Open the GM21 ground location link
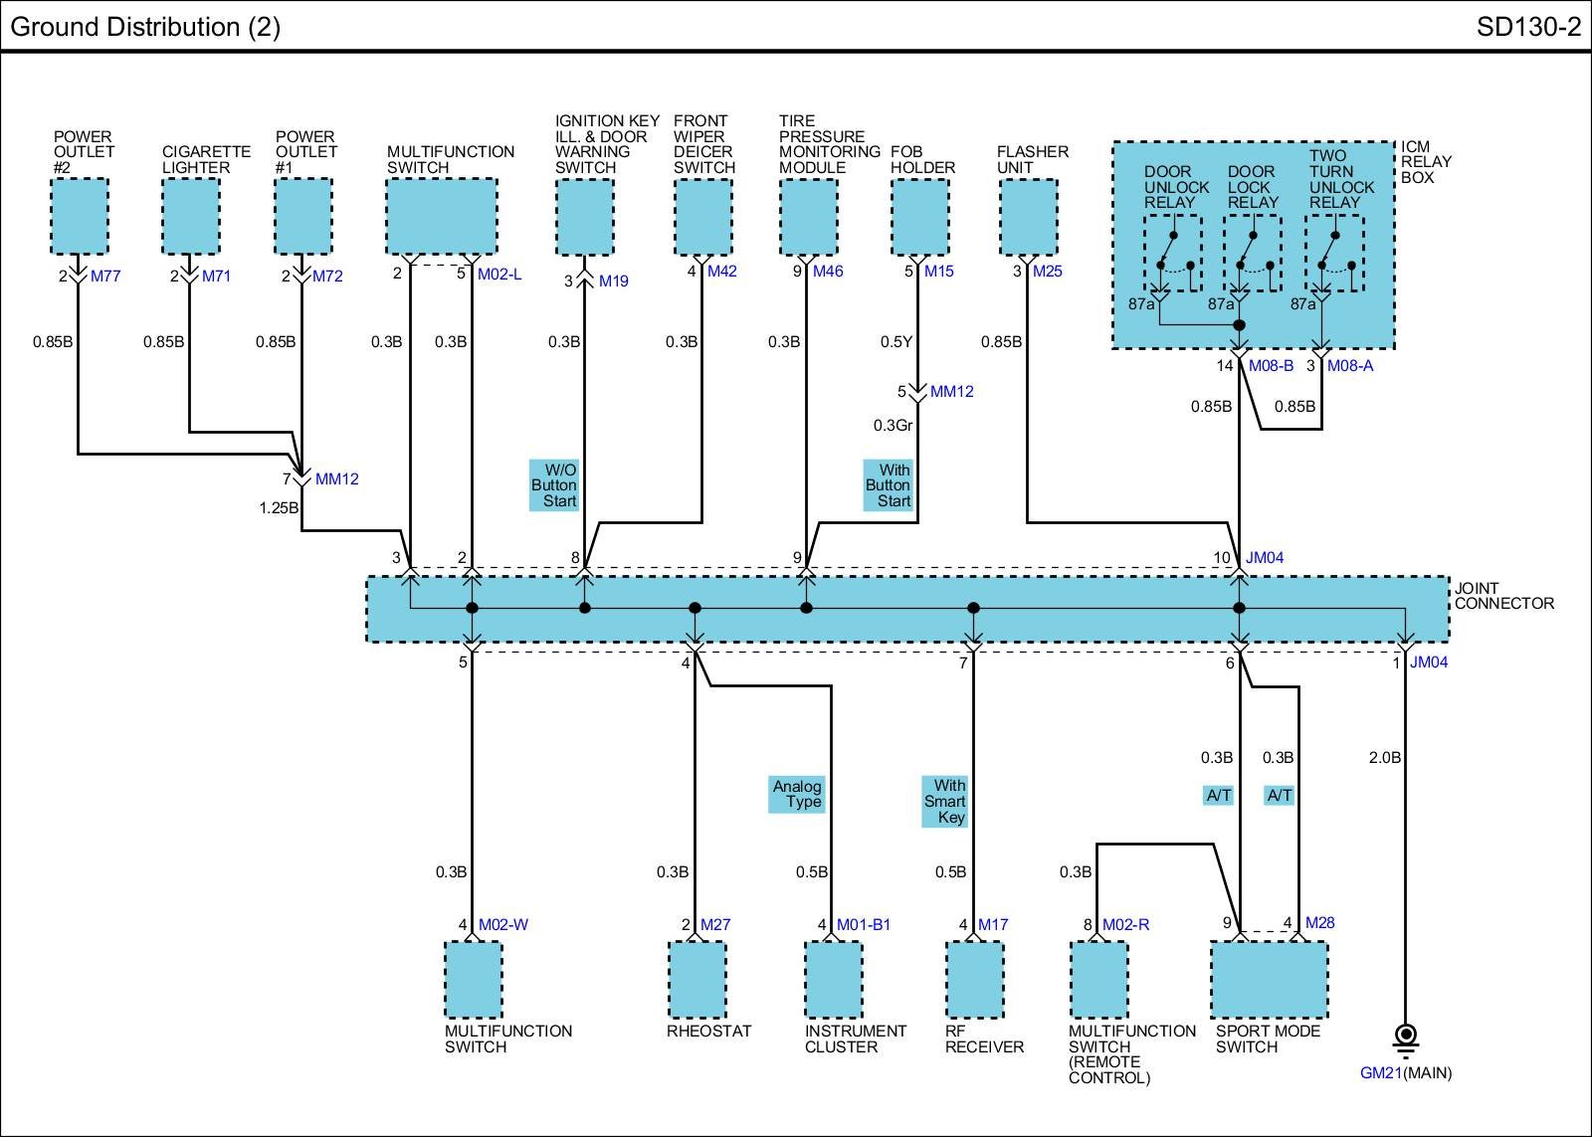The width and height of the screenshot is (1592, 1137). coord(1380,1073)
